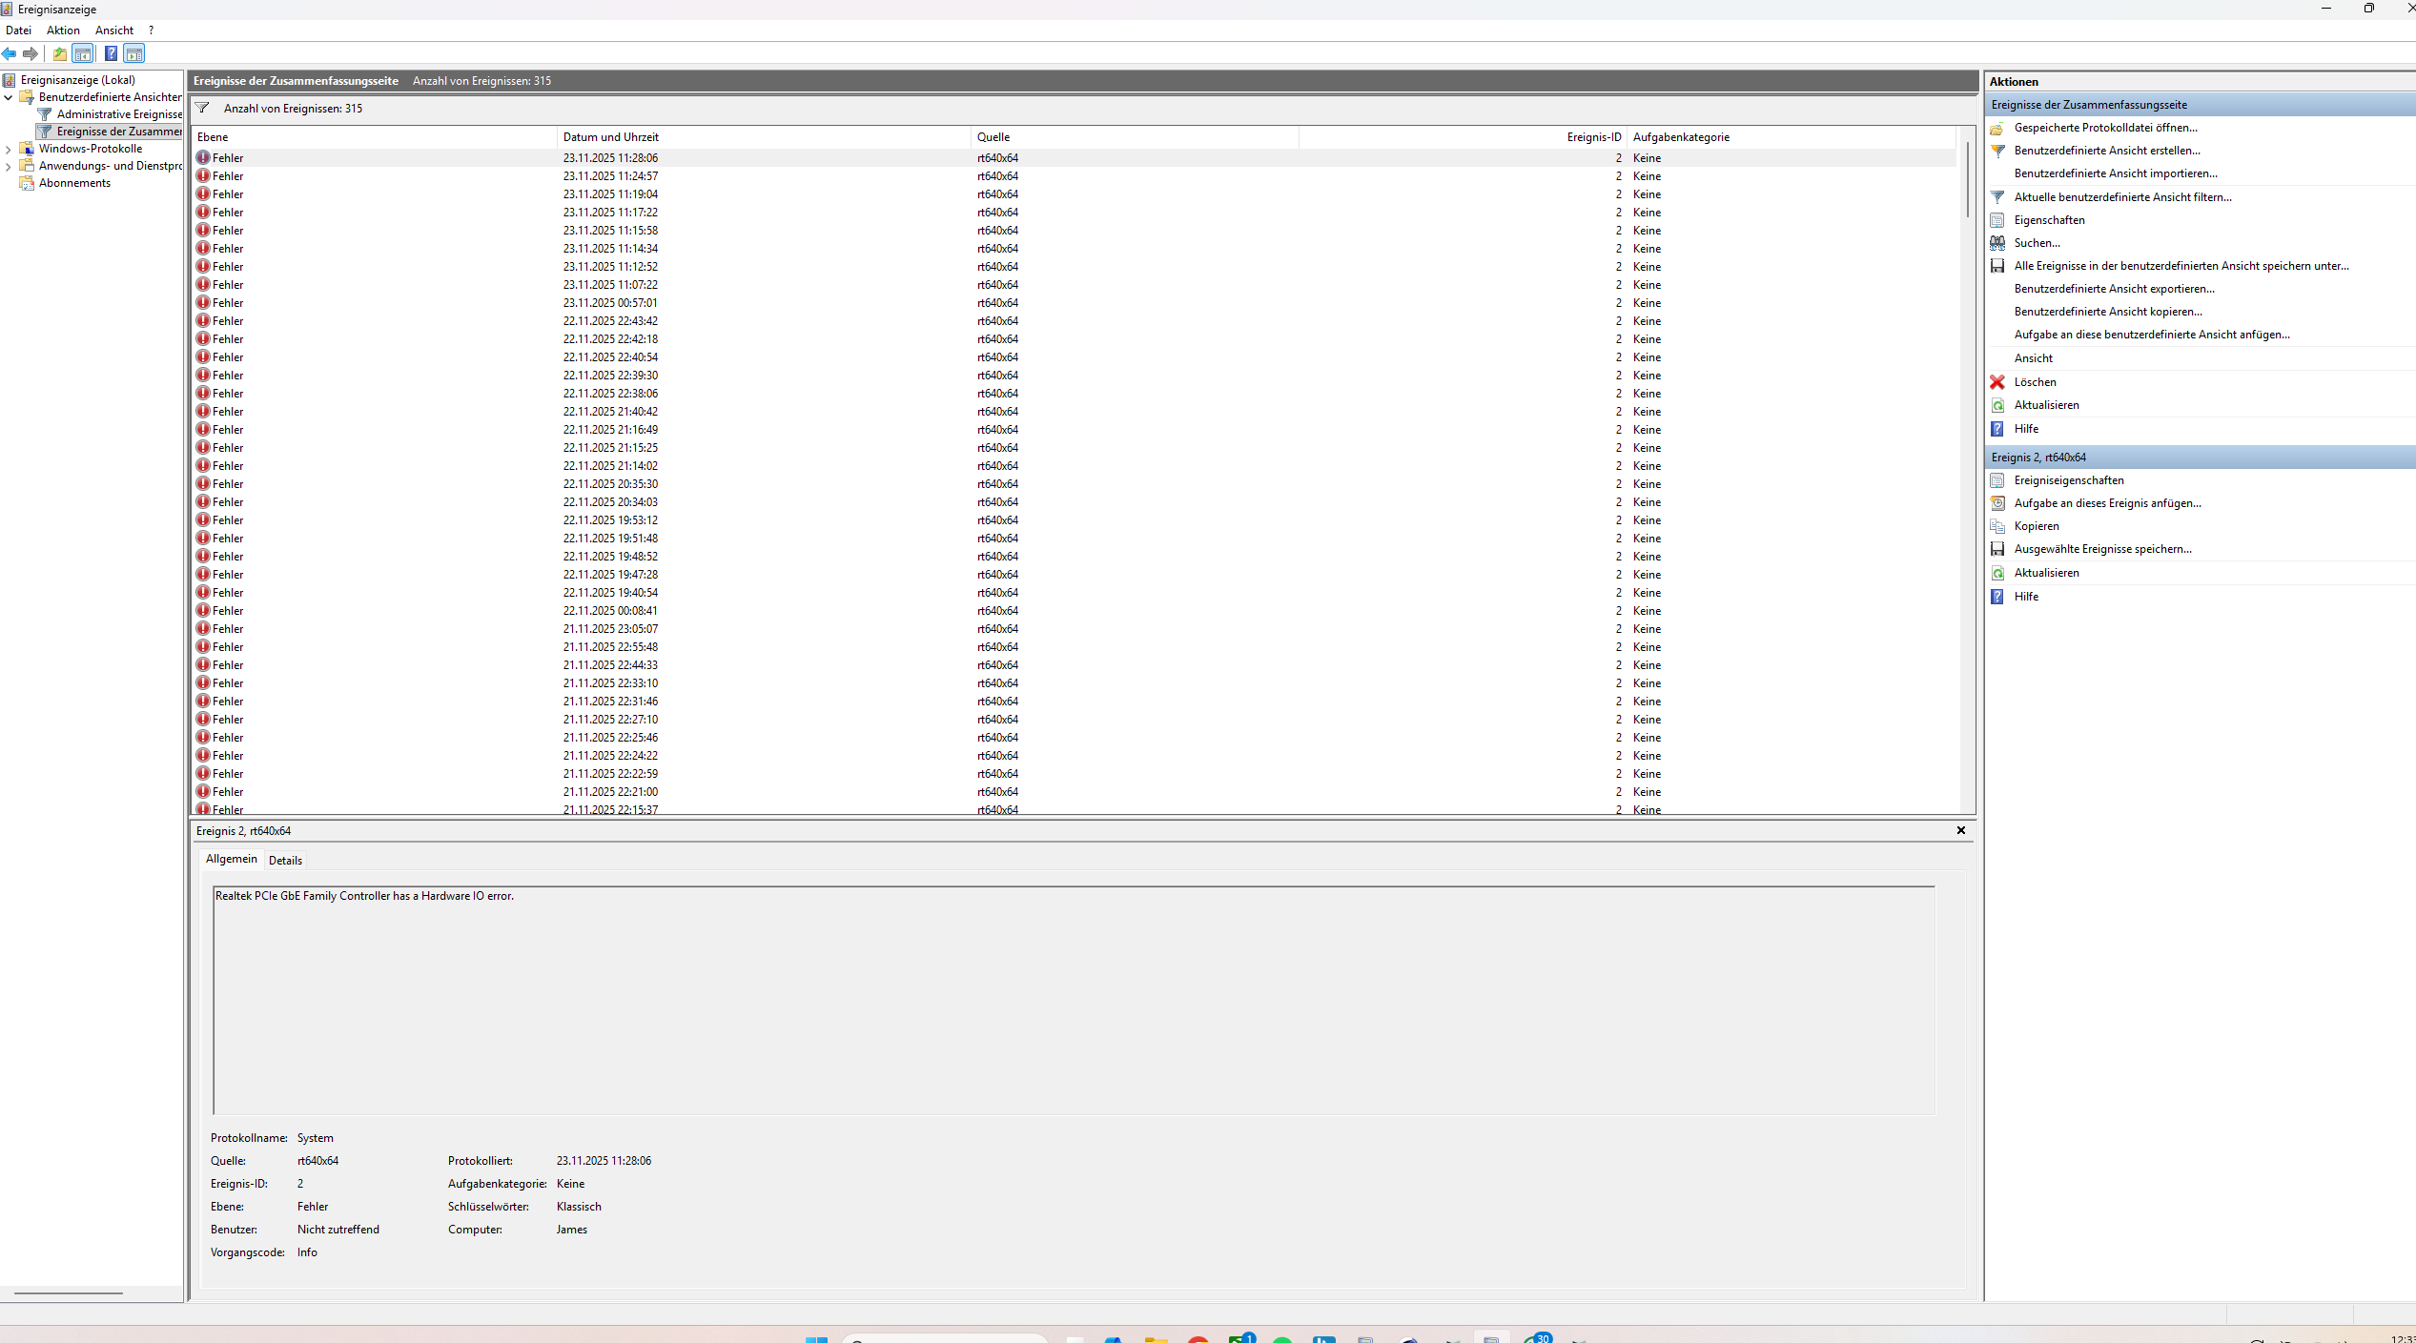Click the blue Help toolbar icon
Viewport: 2416px width, 1343px height.
click(111, 53)
